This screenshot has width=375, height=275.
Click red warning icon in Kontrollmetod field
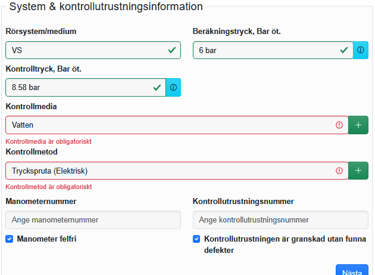(x=339, y=171)
